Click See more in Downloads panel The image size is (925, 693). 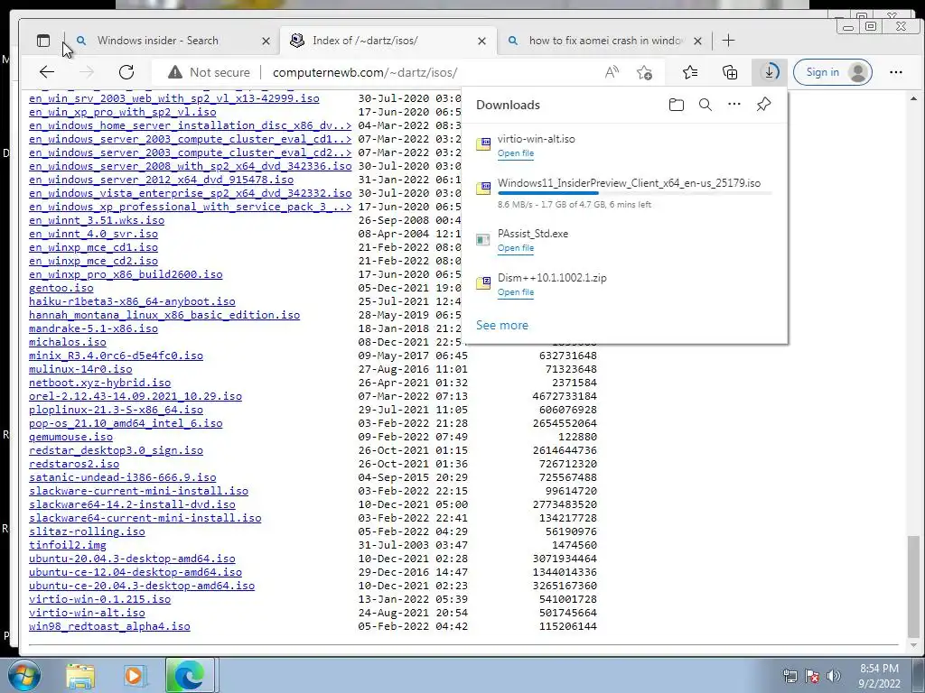point(502,325)
